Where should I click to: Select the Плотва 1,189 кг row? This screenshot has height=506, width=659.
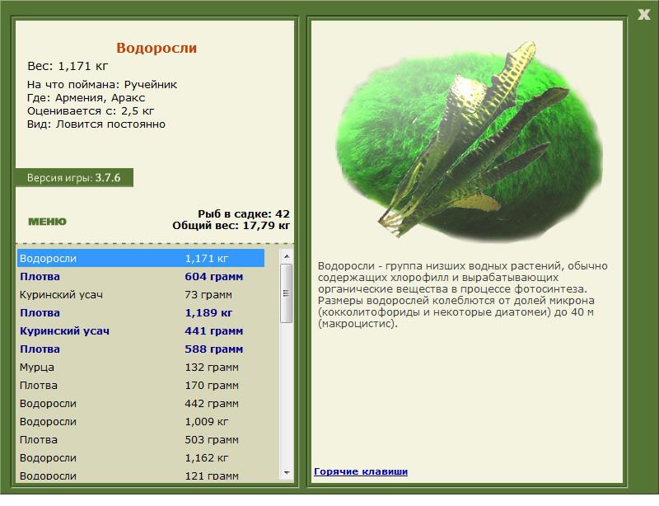pos(141,313)
